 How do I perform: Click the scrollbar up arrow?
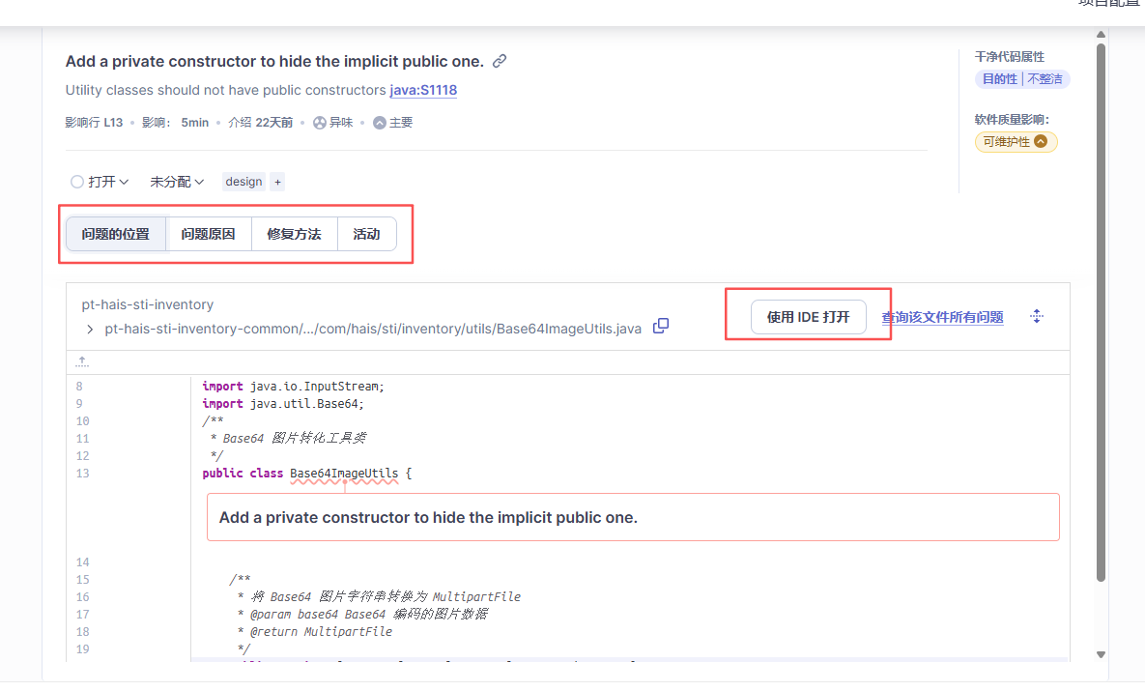pos(1101,35)
